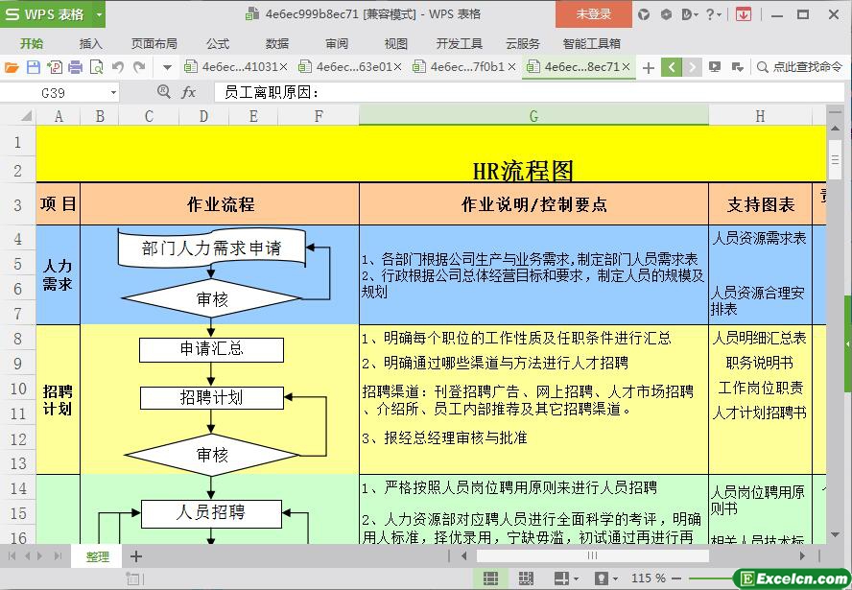Screen dimensions: 852x590
Task: Print the sheet using the printer icon
Action: 76,67
